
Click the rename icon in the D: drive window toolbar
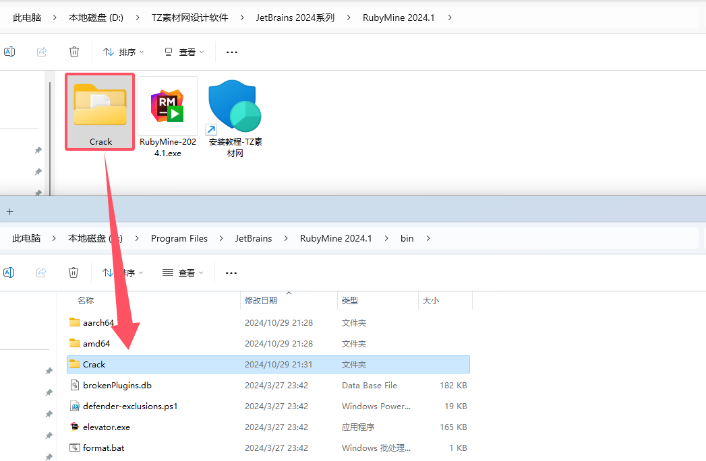point(9,52)
